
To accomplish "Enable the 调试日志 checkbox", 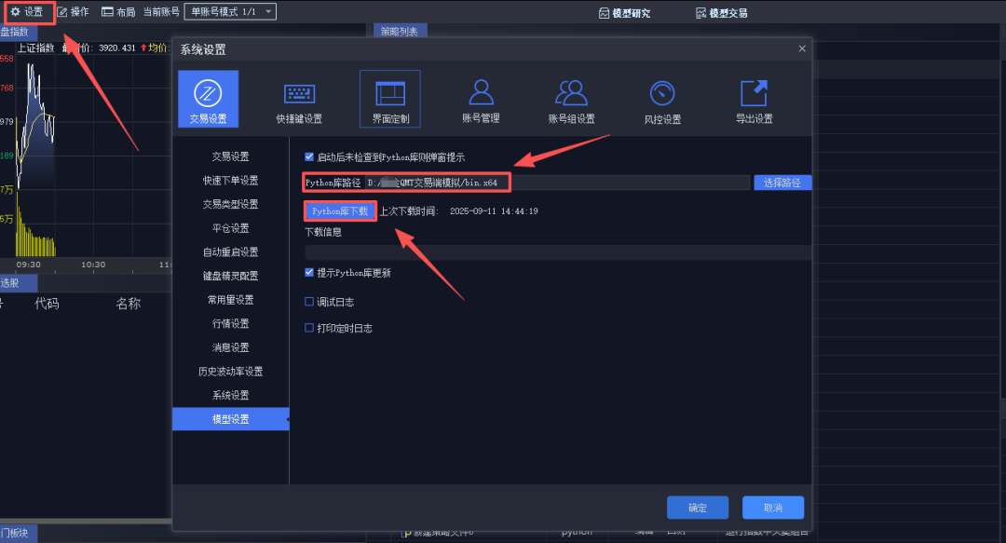I will click(x=310, y=302).
